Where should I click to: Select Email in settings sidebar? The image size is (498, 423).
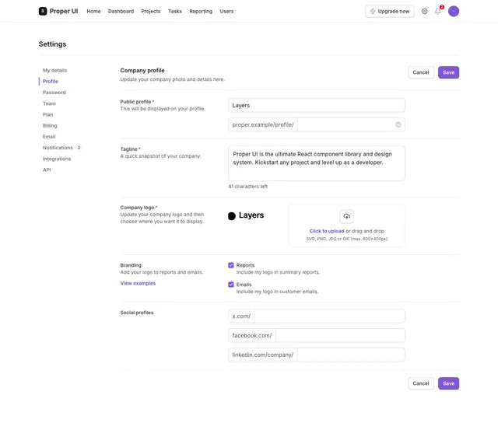click(x=49, y=137)
